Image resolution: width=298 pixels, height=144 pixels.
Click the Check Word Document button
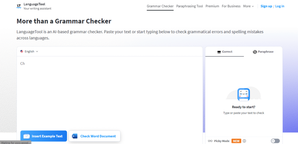(95, 136)
